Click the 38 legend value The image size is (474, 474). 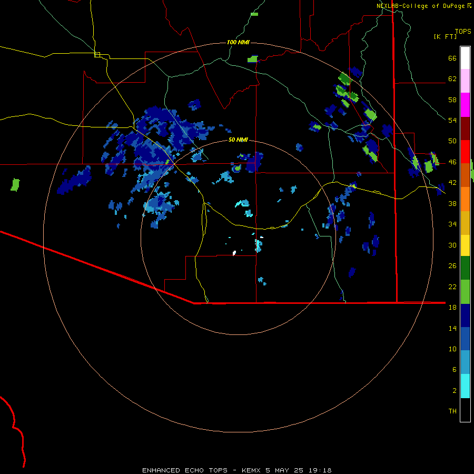point(452,203)
